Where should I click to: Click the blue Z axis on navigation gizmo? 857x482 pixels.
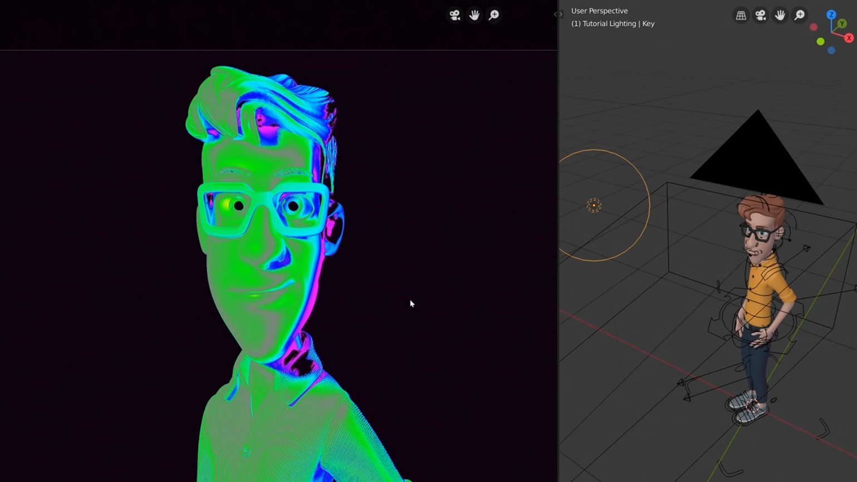(x=831, y=14)
